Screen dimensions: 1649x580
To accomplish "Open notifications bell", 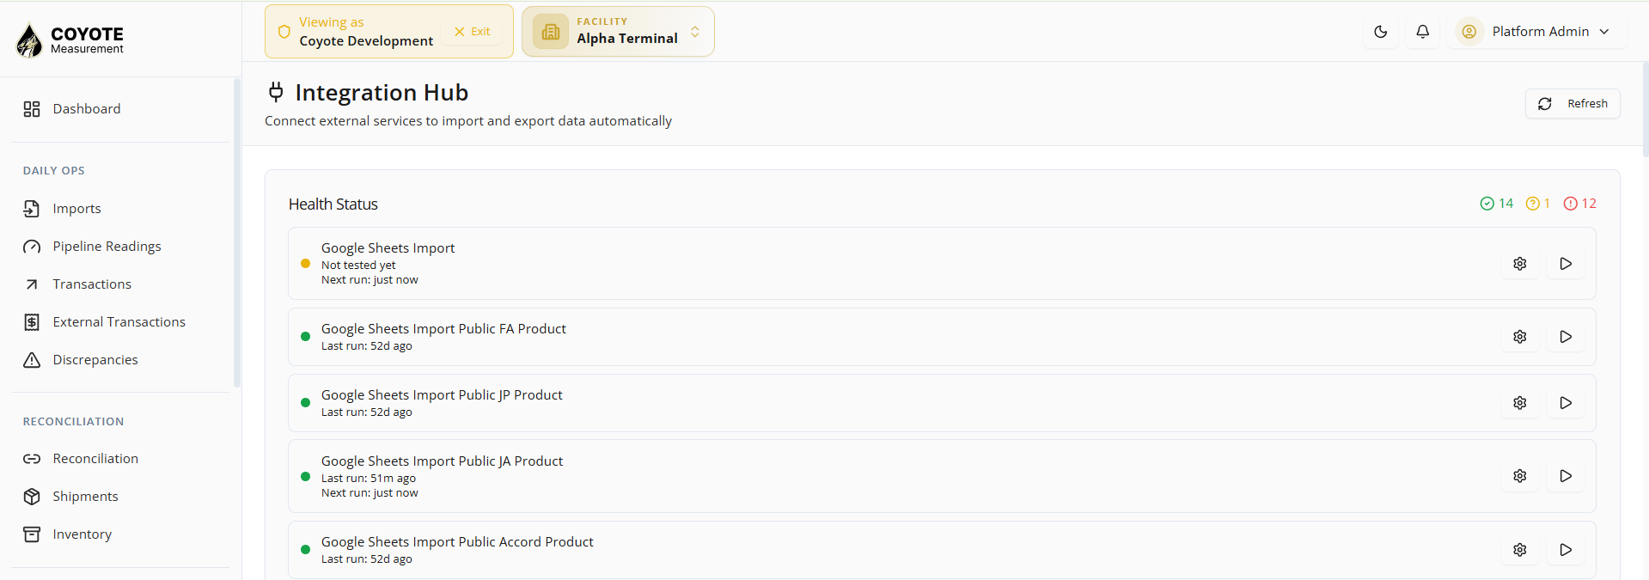I will coord(1423,32).
